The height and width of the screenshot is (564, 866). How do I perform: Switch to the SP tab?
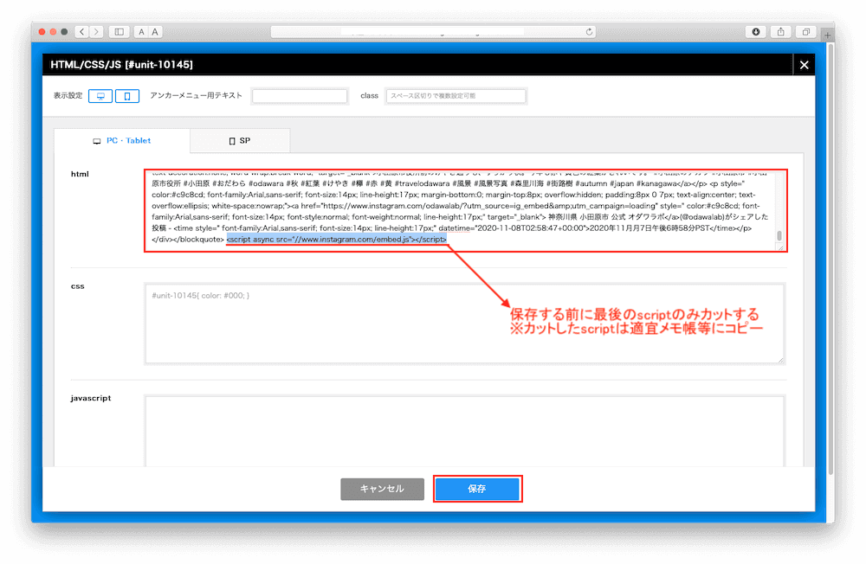[240, 141]
